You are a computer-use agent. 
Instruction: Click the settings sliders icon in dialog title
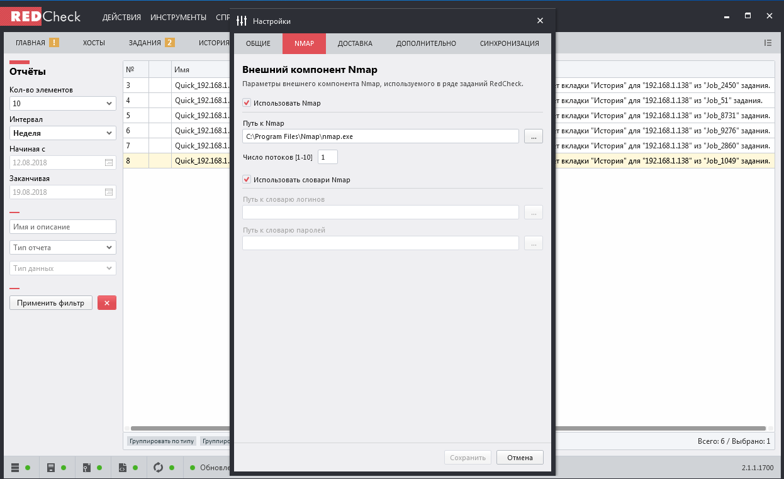point(242,21)
